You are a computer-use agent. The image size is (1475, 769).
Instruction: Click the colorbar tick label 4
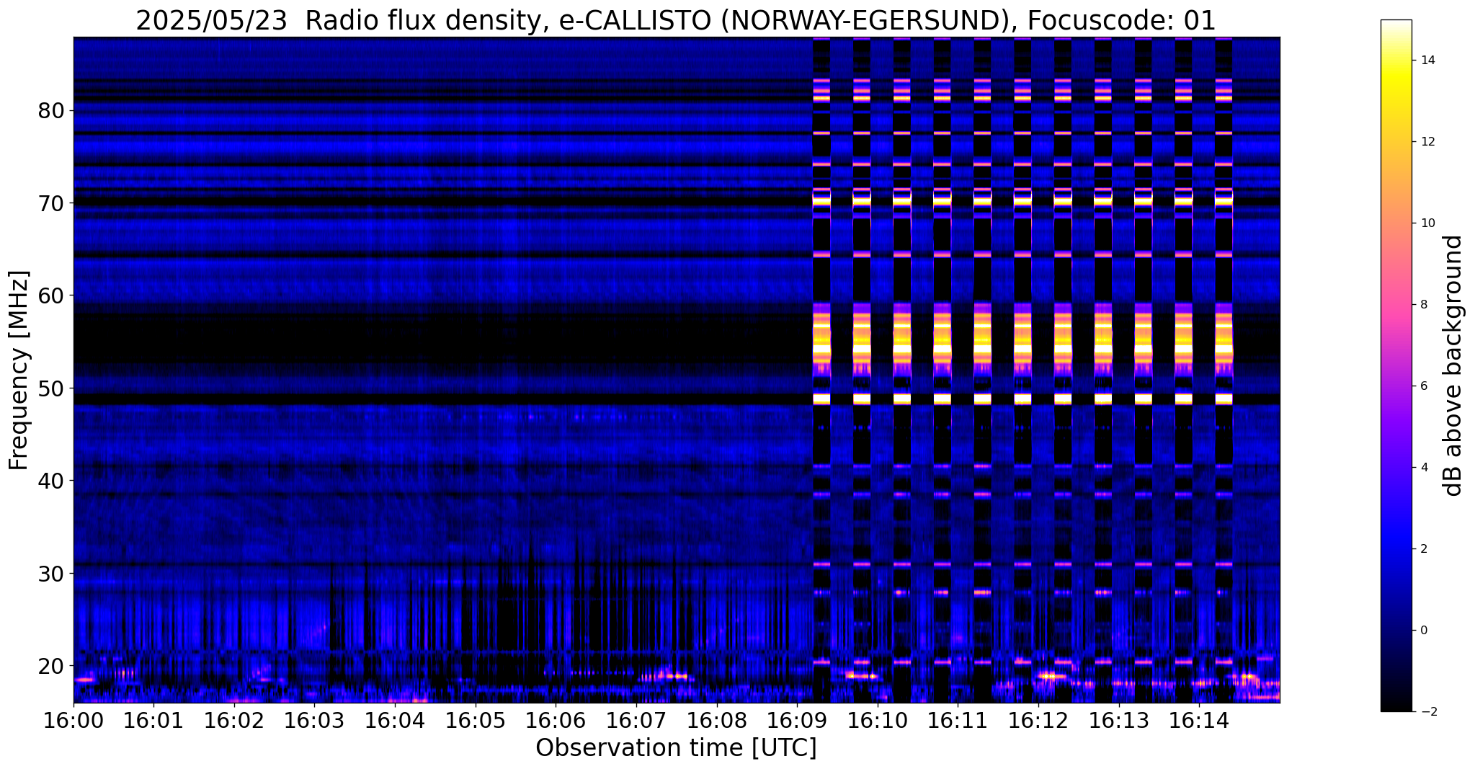(x=1424, y=468)
